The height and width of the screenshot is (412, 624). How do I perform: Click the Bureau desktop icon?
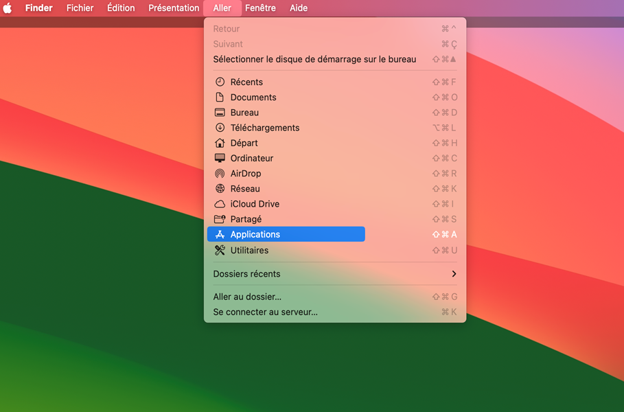point(220,113)
